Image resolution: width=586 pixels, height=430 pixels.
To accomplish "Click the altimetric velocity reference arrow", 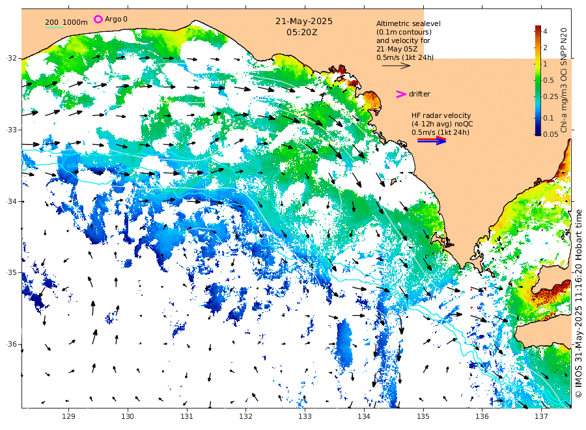I will coord(396,66).
